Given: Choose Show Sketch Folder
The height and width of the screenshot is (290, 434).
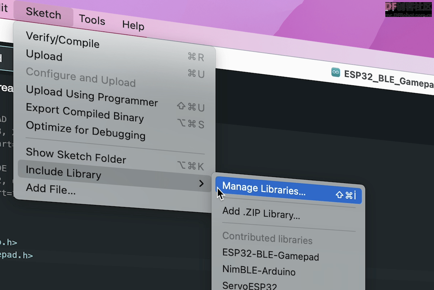Looking at the screenshot, I should click(76, 156).
